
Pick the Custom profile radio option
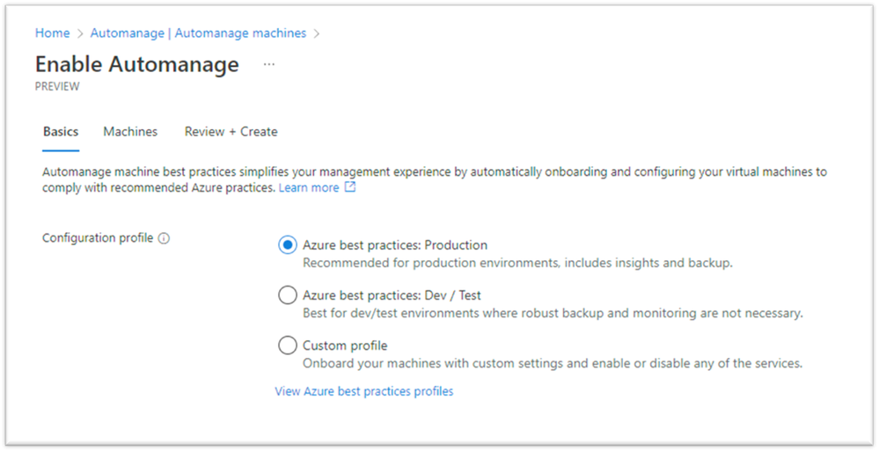[x=288, y=346]
